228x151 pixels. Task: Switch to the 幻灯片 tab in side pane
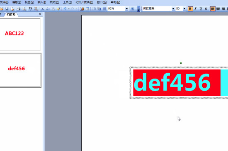click(11, 14)
